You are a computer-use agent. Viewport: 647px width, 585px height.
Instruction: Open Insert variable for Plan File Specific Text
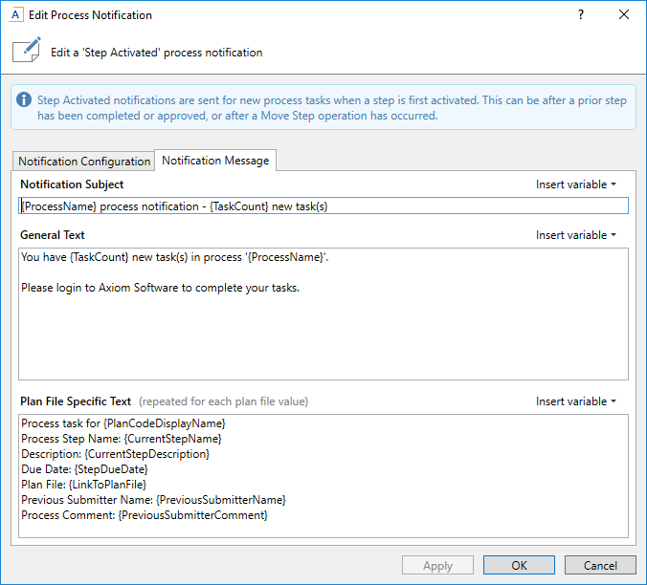coord(575,401)
